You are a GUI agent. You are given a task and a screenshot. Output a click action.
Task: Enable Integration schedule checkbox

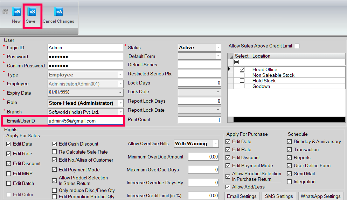click(x=289, y=182)
